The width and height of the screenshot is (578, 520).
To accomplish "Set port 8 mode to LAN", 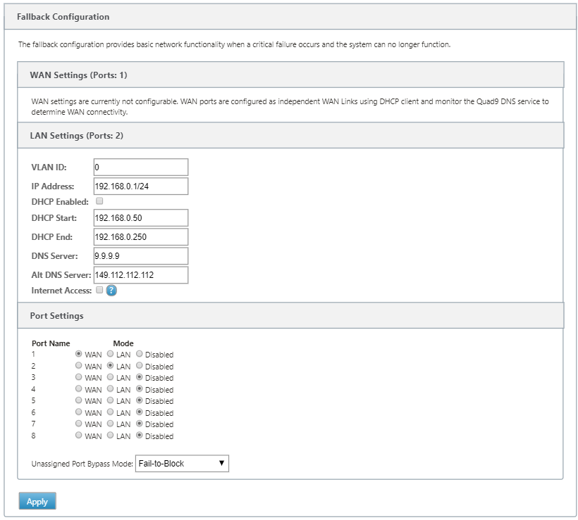I will point(110,435).
